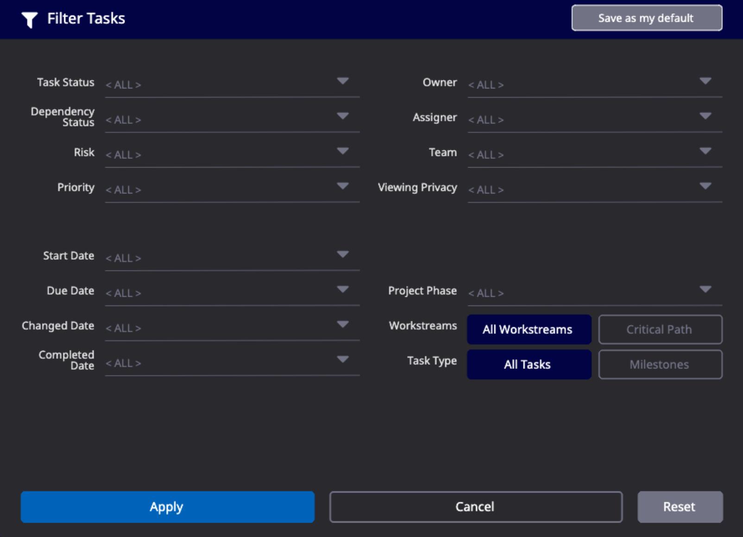743x537 pixels.
Task: Click the Assigner <ALL> value field
Action: (595, 119)
